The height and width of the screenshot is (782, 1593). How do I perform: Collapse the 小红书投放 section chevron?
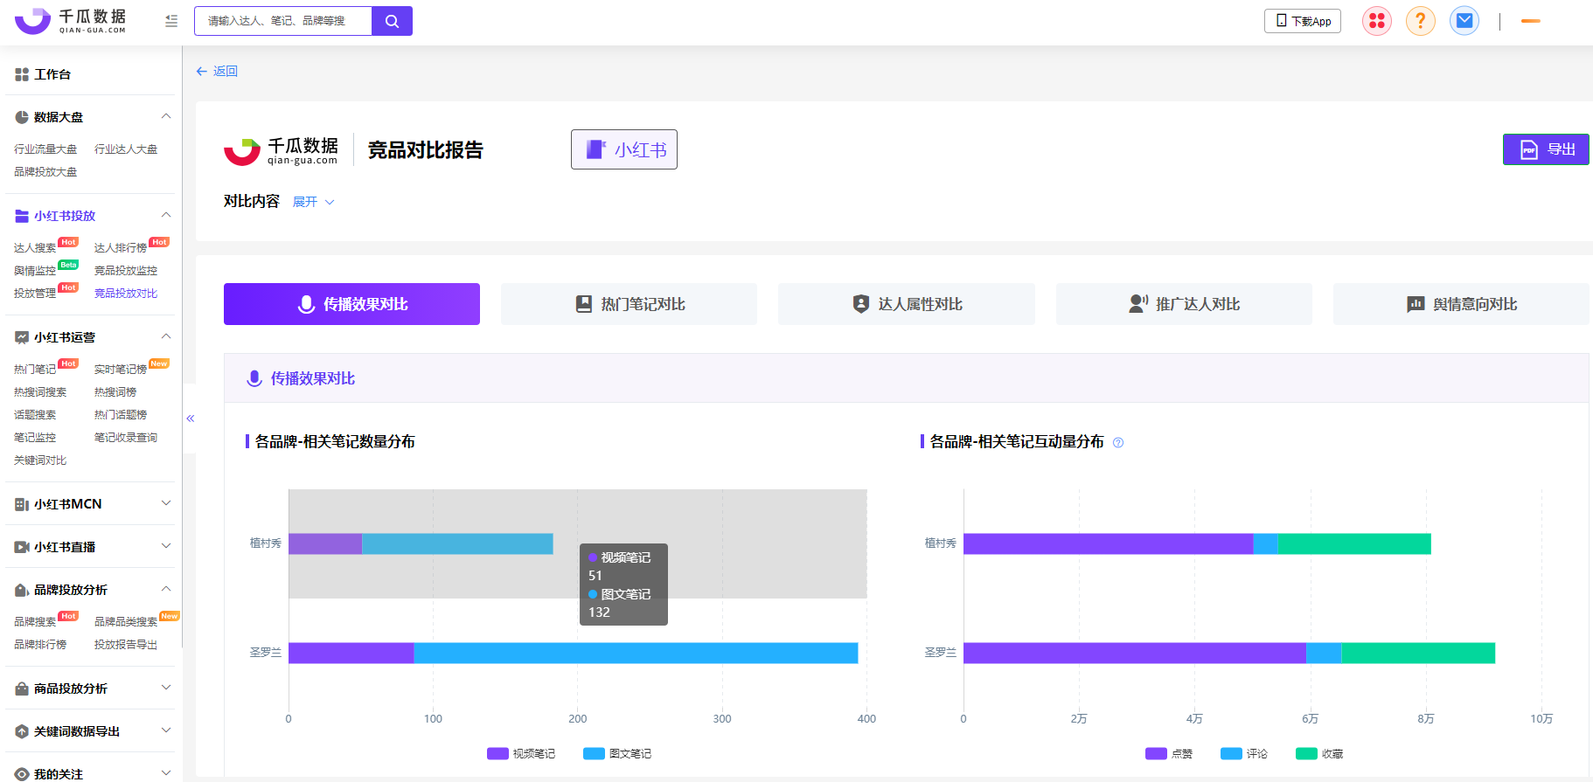(166, 215)
